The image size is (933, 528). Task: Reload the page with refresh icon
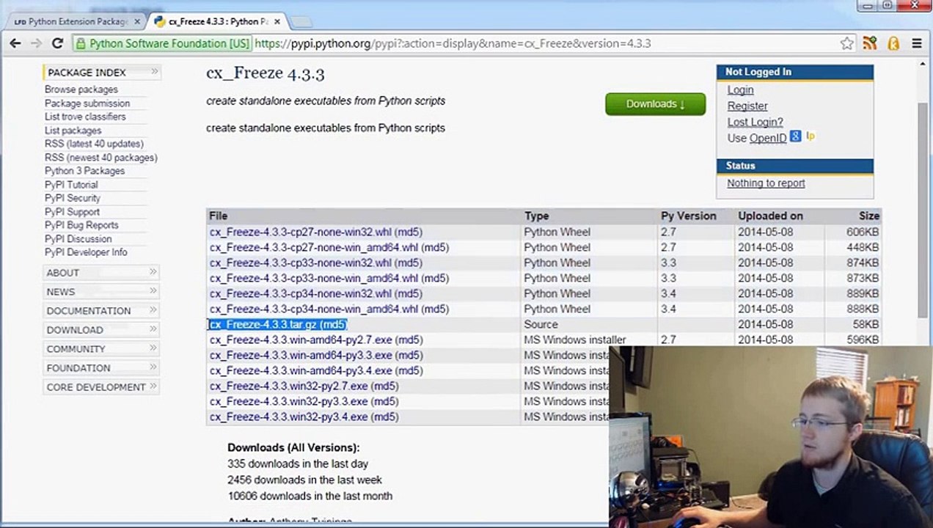point(57,43)
